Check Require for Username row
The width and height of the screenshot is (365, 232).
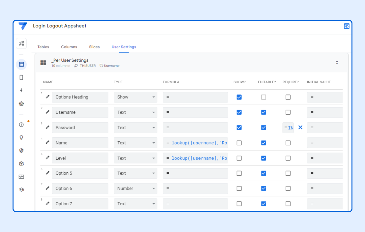(288, 112)
